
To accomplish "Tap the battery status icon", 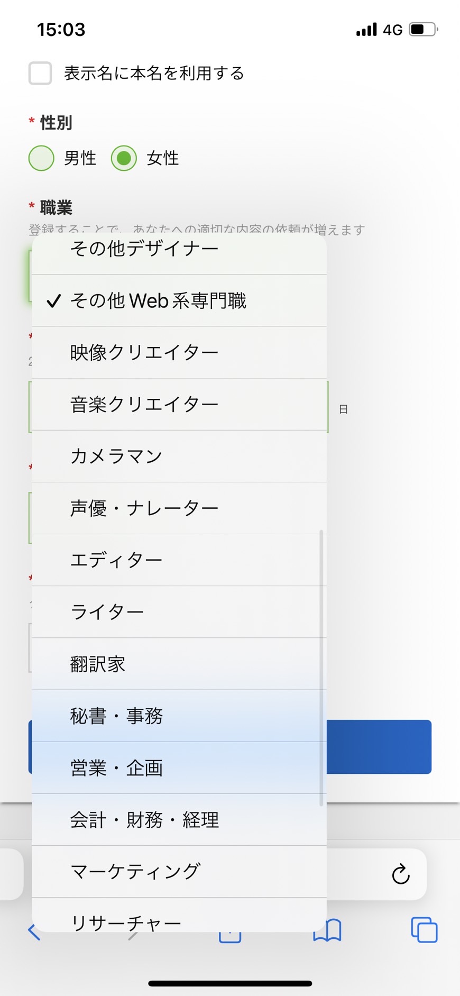I will [x=424, y=29].
